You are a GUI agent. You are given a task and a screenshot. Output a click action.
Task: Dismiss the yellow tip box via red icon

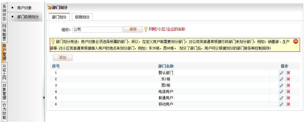tap(295, 42)
